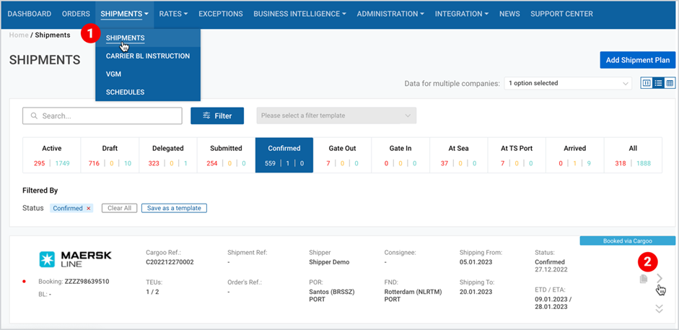Viewport: 679px width, 330px height.
Task: Switch to the list view icon
Action: point(658,83)
